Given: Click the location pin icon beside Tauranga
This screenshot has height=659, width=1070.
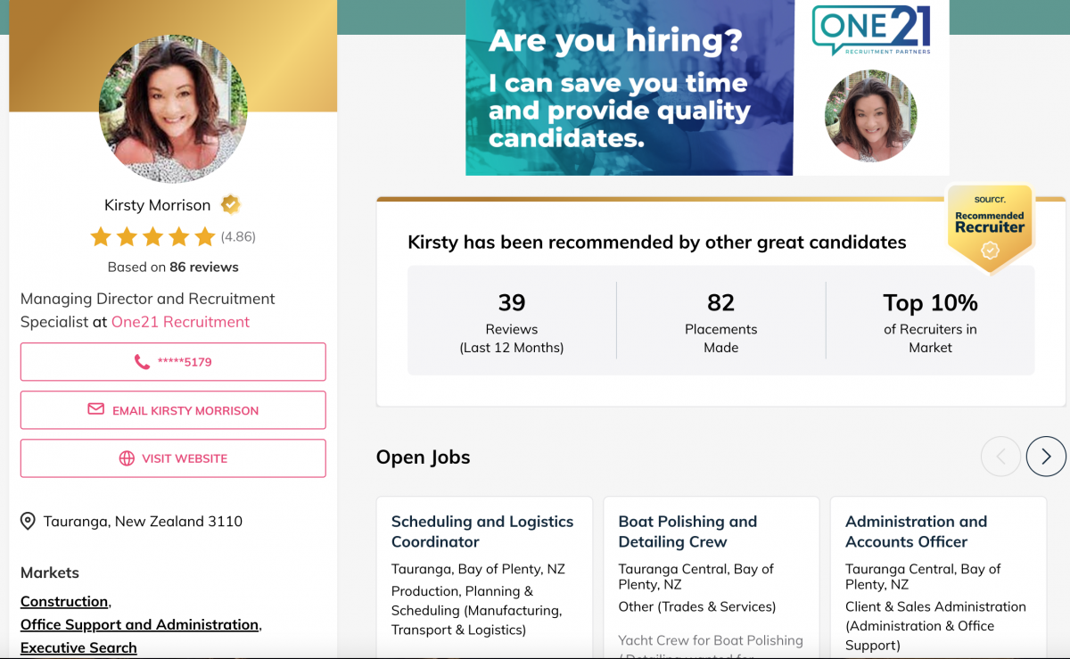Looking at the screenshot, I should click(x=28, y=522).
